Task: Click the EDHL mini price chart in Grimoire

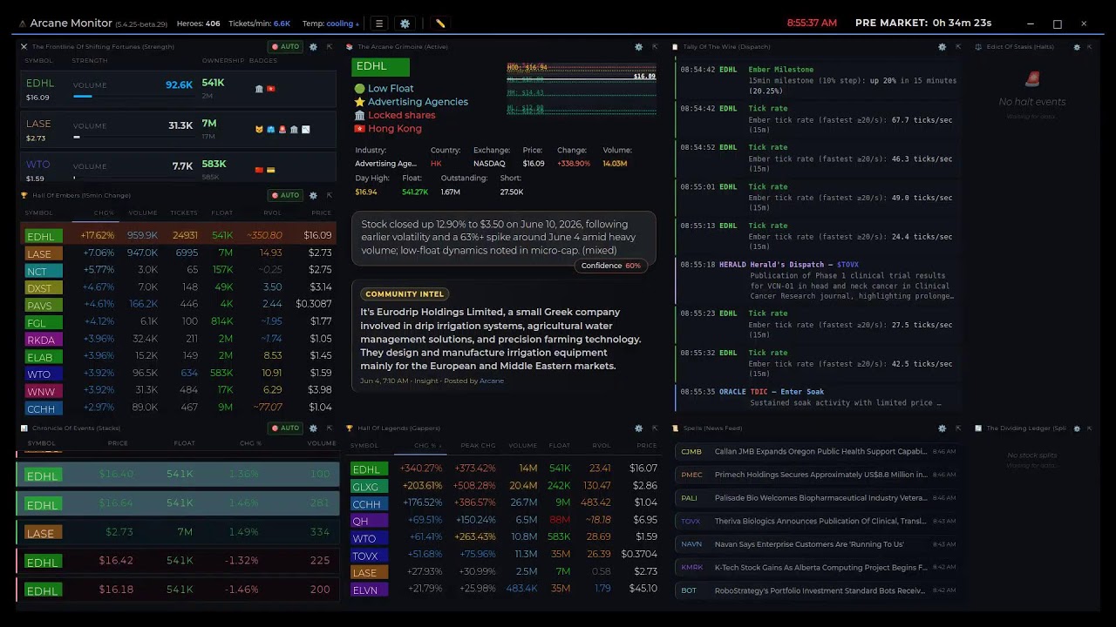Action: pyautogui.click(x=581, y=88)
